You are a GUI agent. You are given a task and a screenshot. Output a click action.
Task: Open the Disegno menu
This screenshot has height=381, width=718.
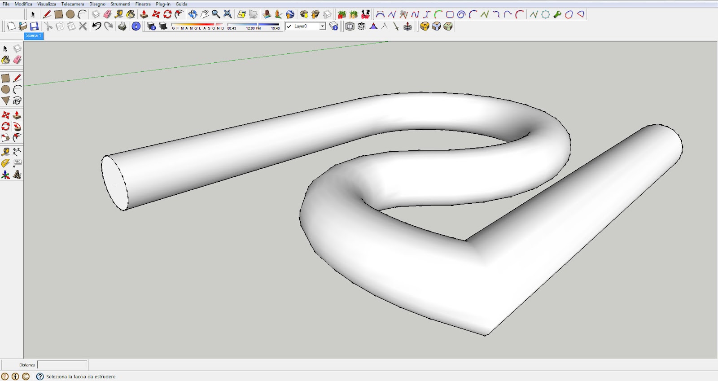tap(97, 4)
